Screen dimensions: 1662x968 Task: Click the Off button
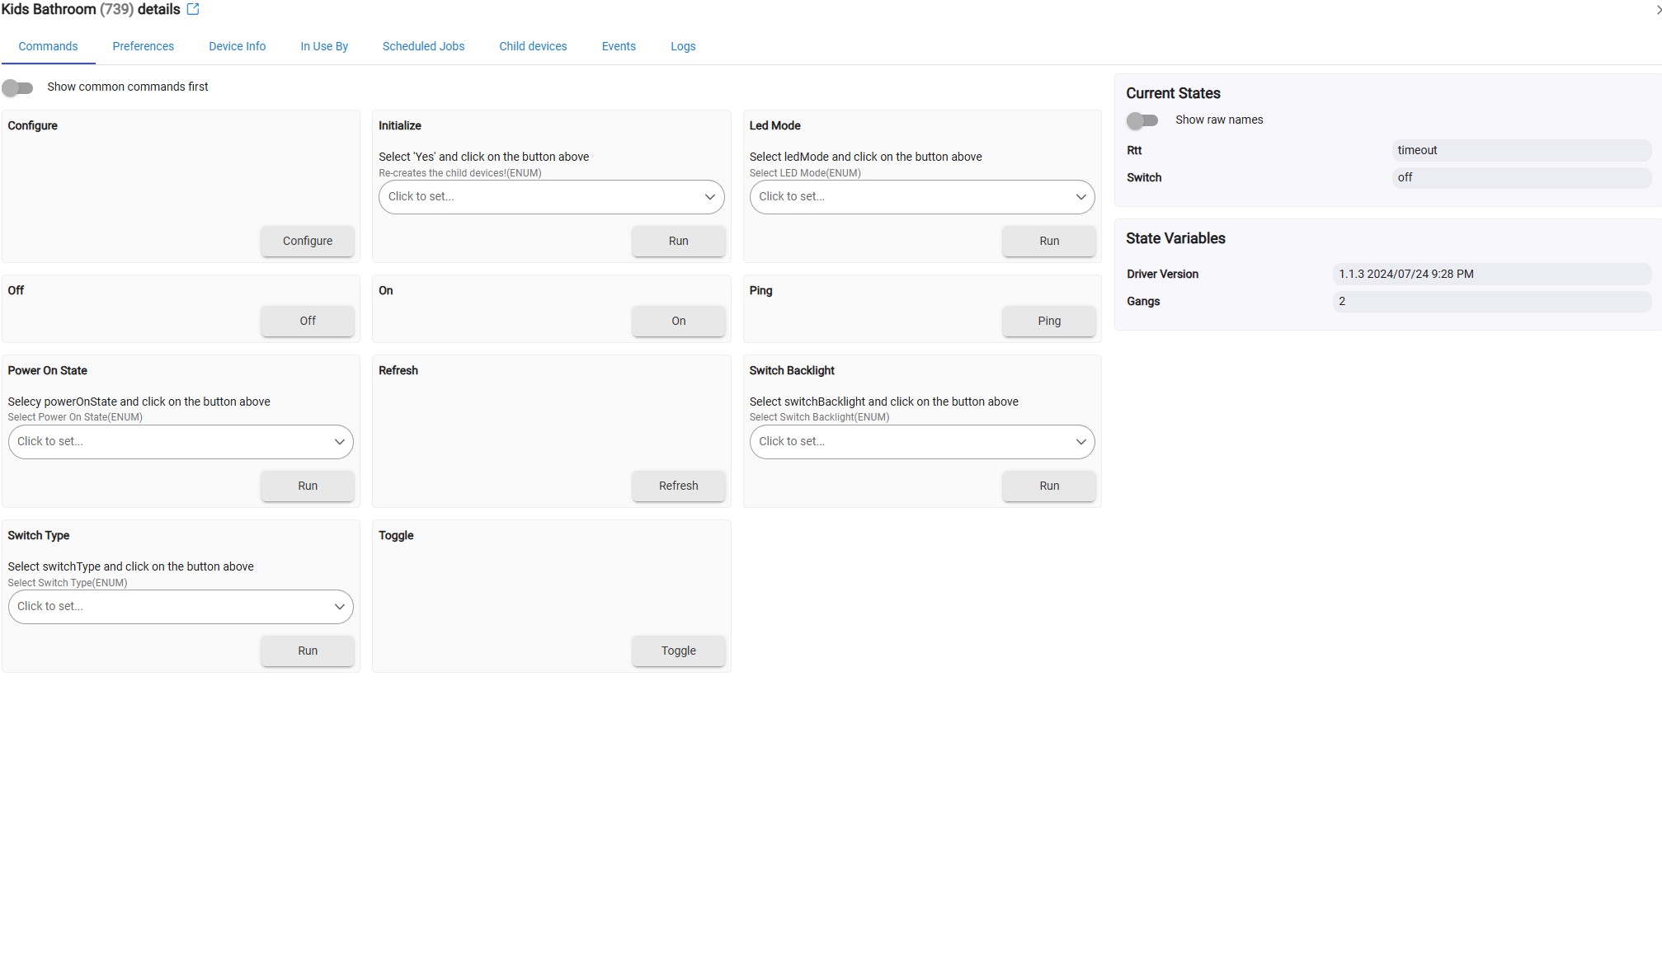click(x=308, y=321)
